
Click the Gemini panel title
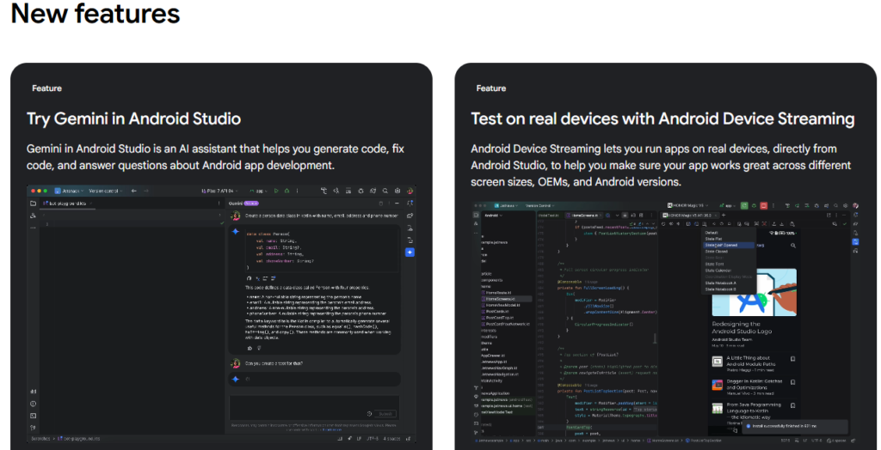(235, 204)
